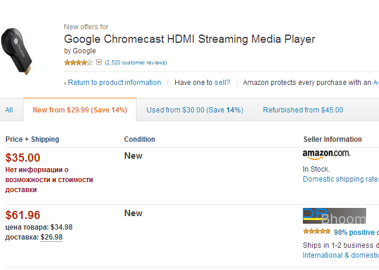Click the Google Chromecast HDMI Streaming title
379x270 pixels.
coord(189,39)
